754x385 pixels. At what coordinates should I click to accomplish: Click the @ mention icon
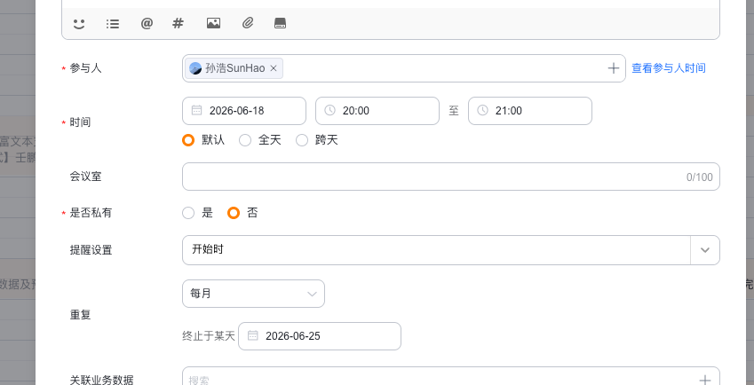147,23
